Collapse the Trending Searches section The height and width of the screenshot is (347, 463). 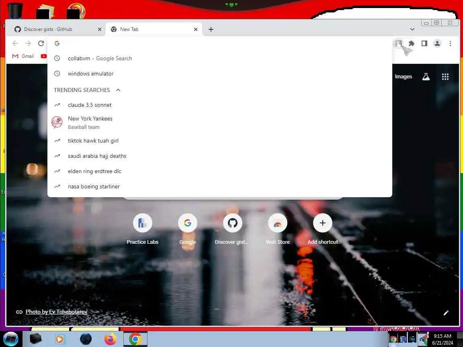(118, 90)
